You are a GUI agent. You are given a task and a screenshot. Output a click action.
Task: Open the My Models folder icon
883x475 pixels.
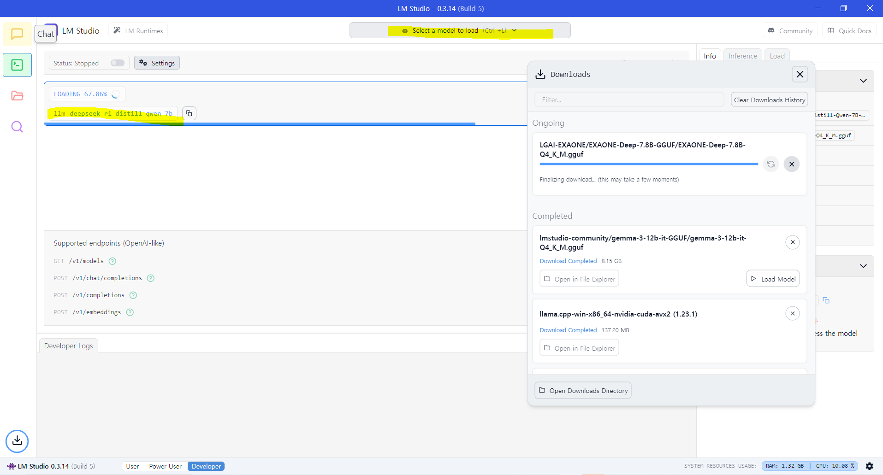click(x=17, y=95)
